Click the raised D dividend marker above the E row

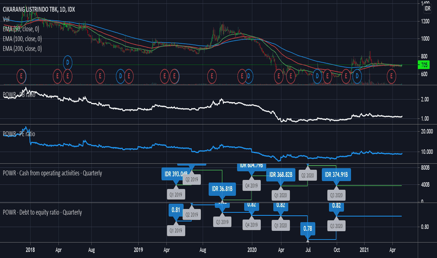68,62
